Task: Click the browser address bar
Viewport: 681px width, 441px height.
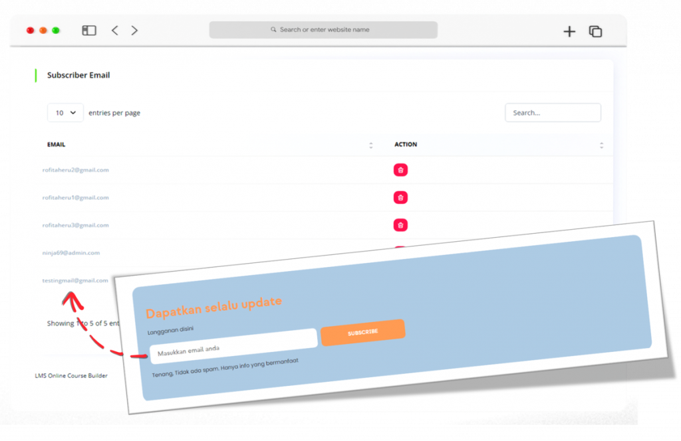Action: tap(323, 30)
